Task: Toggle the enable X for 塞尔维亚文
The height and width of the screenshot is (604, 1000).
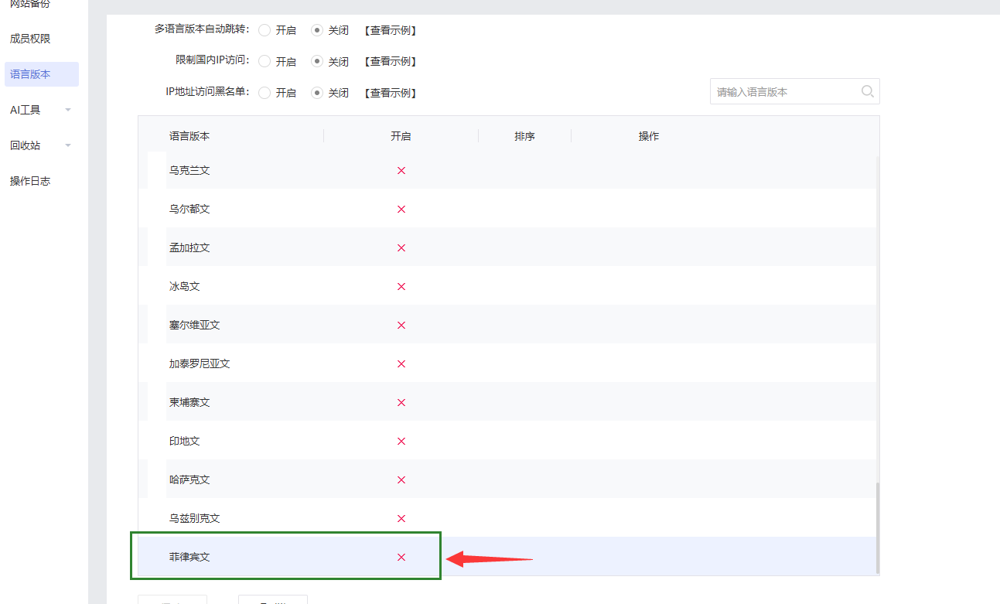Action: coord(401,325)
